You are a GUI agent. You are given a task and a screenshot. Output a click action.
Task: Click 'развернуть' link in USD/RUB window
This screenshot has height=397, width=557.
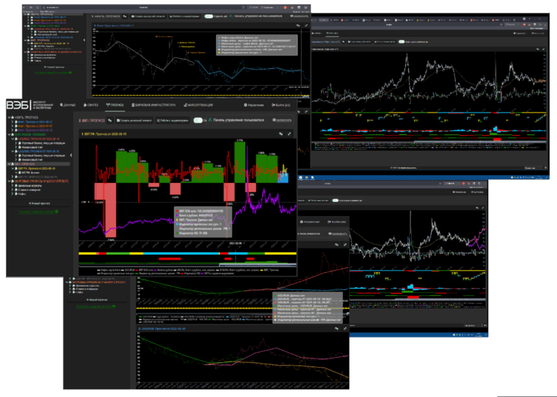(x=338, y=234)
